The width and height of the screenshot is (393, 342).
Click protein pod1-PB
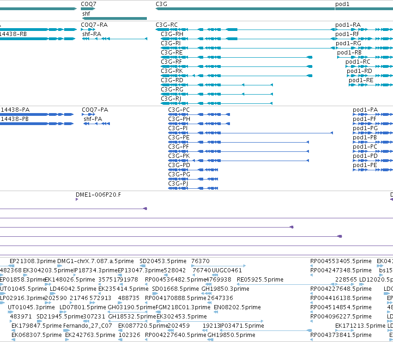tap(373, 142)
